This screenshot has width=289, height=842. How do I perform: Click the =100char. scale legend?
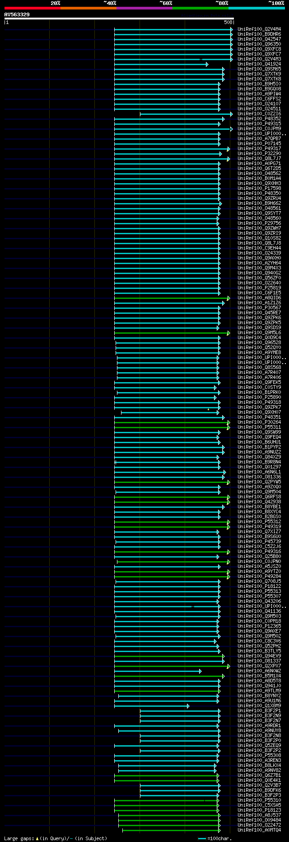coord(215,838)
